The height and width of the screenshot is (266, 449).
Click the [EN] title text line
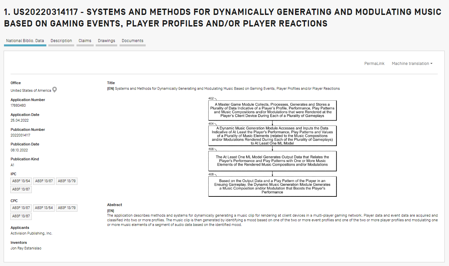coord(224,89)
